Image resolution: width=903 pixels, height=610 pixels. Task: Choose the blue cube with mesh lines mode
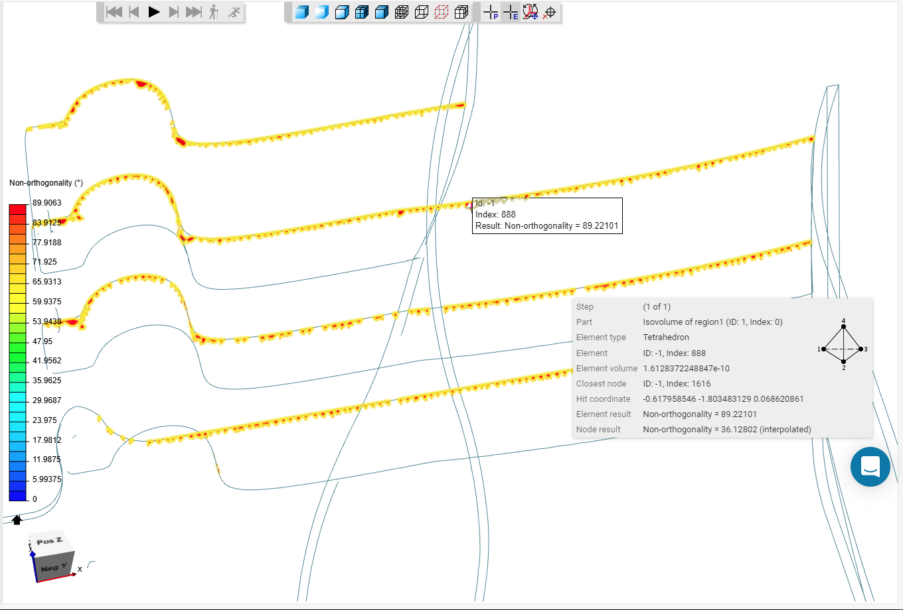pyautogui.click(x=362, y=12)
